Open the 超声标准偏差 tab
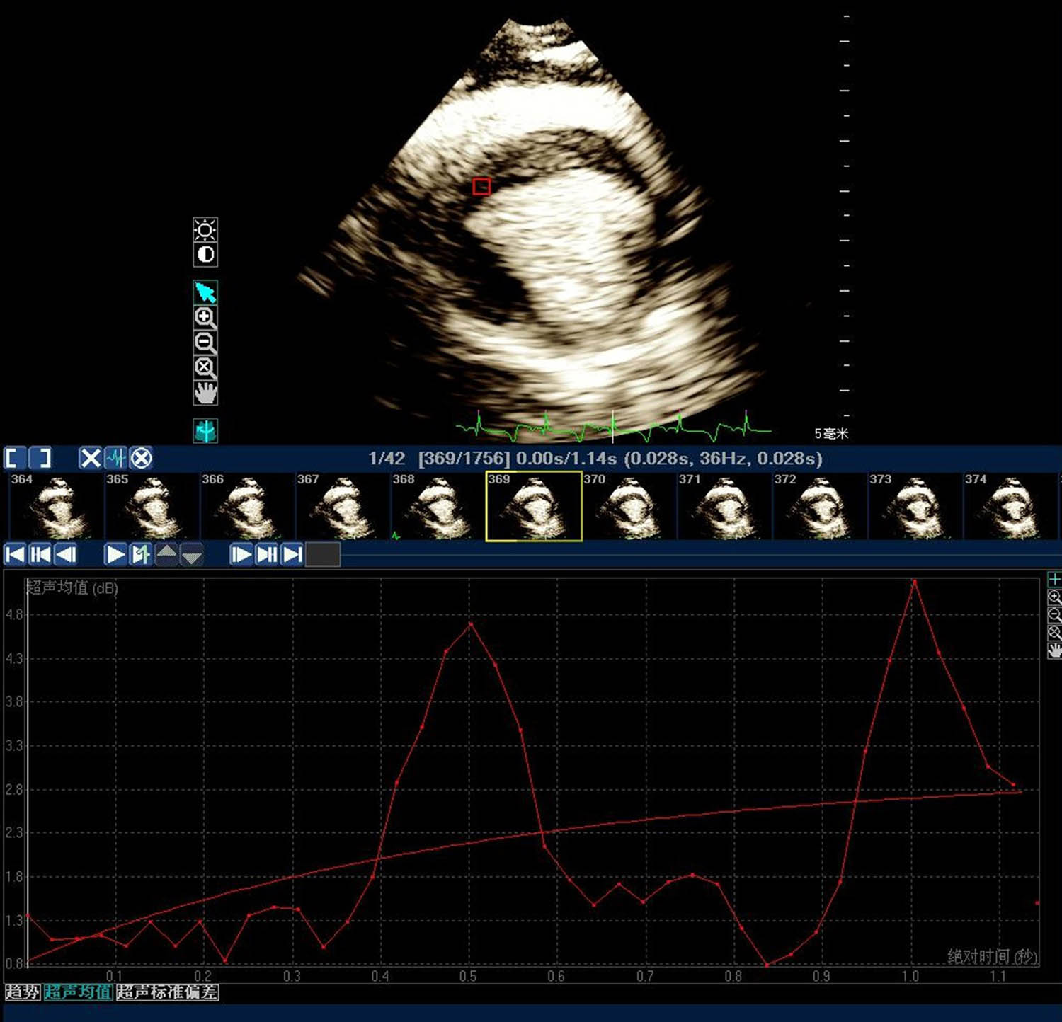Image resolution: width=1062 pixels, height=1022 pixels. [x=167, y=992]
